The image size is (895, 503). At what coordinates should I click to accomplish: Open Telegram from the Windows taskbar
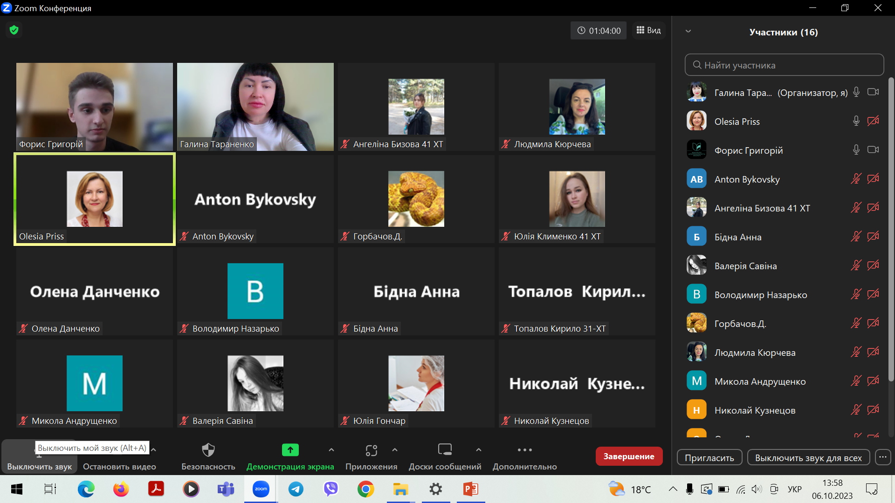point(296,489)
